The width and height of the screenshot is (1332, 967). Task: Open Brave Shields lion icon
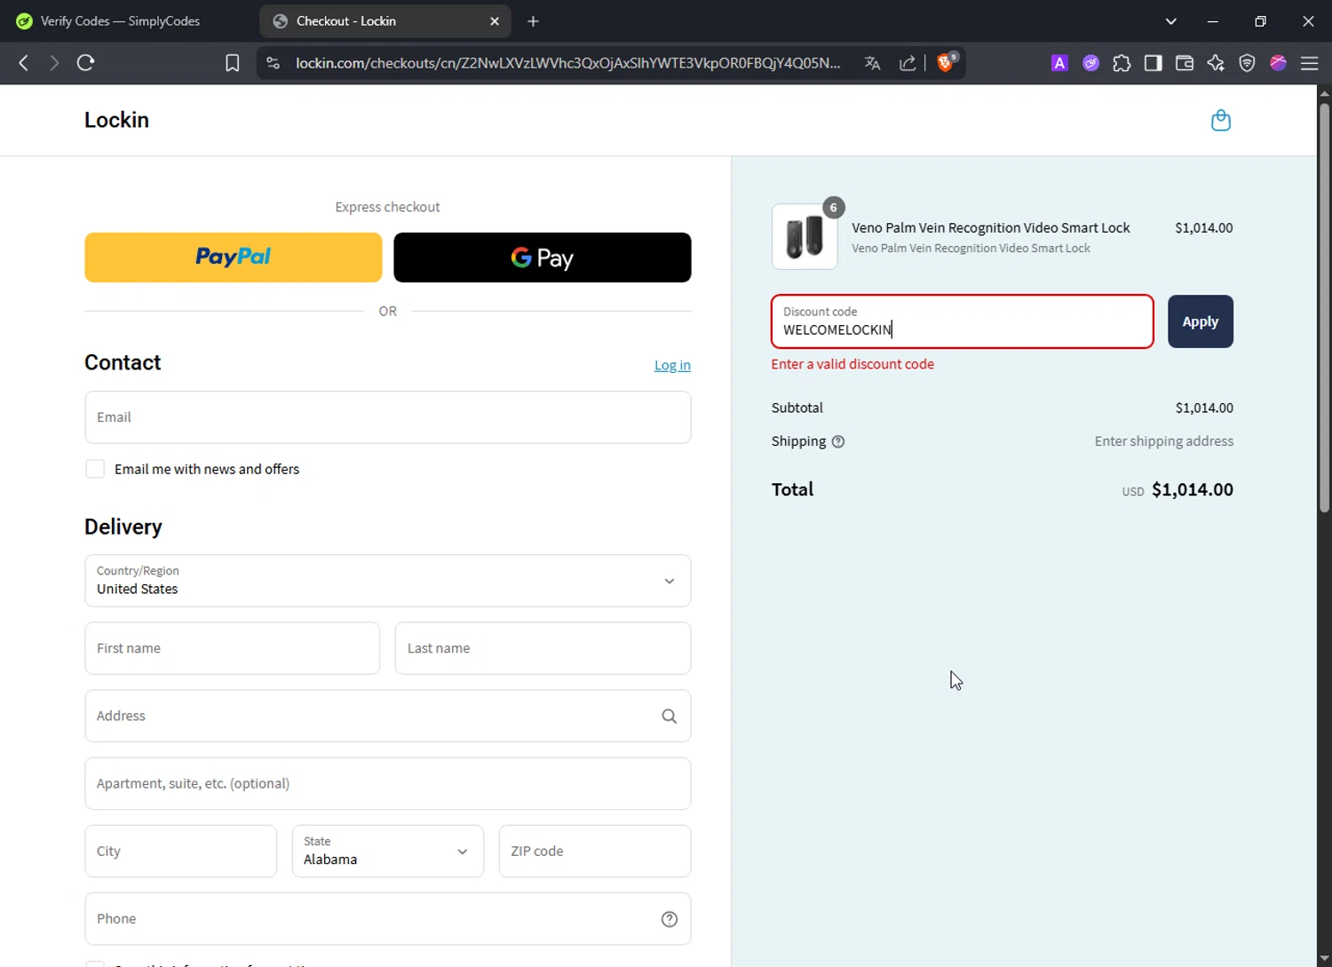tap(946, 62)
